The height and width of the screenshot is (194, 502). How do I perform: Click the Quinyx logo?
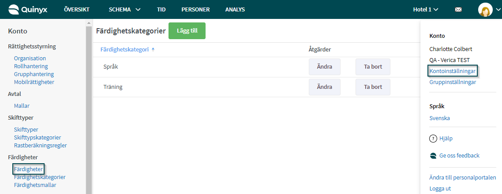pos(28,10)
